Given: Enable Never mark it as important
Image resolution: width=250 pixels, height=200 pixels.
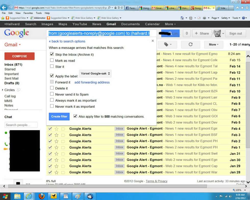Looking at the screenshot, I should pyautogui.click(x=52, y=106).
